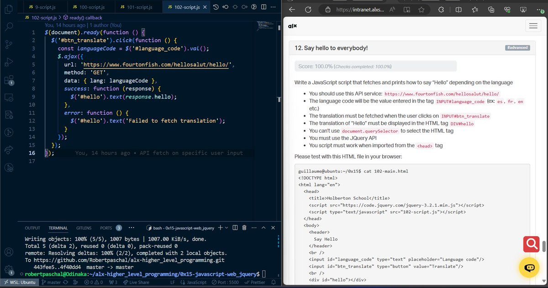The height and width of the screenshot is (288, 548).
Task: Maximize the panel size chevron
Action: tap(264, 227)
